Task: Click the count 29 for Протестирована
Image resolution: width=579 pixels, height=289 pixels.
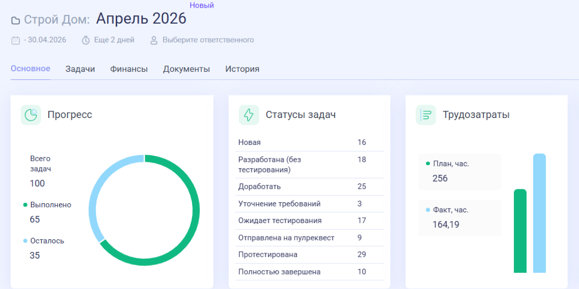Action: [362, 254]
